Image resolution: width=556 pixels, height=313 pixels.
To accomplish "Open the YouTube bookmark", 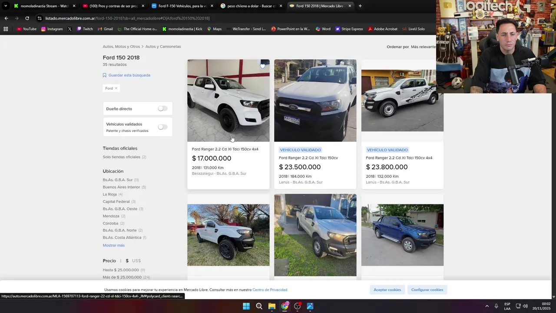I will pos(26,29).
